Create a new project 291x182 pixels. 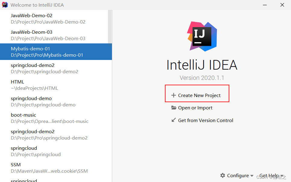tap(199, 95)
